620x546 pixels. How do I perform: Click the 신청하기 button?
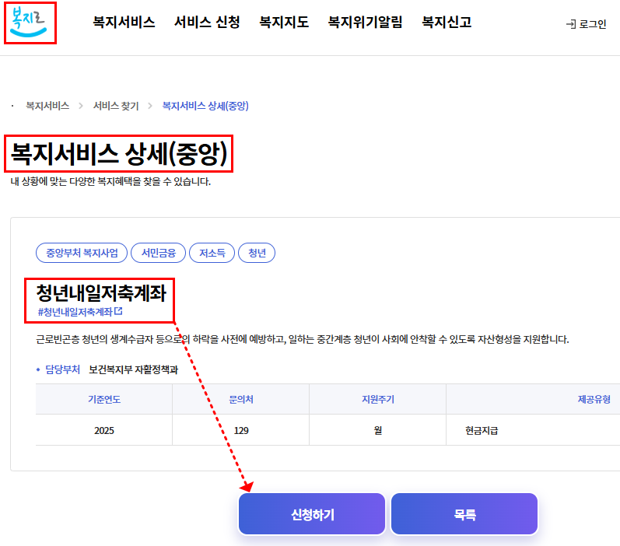tap(312, 514)
